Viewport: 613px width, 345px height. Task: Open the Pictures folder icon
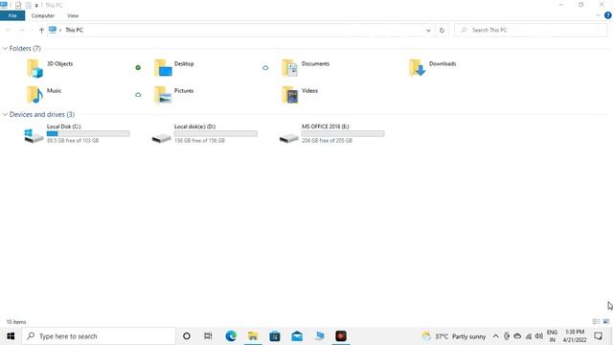coord(163,95)
